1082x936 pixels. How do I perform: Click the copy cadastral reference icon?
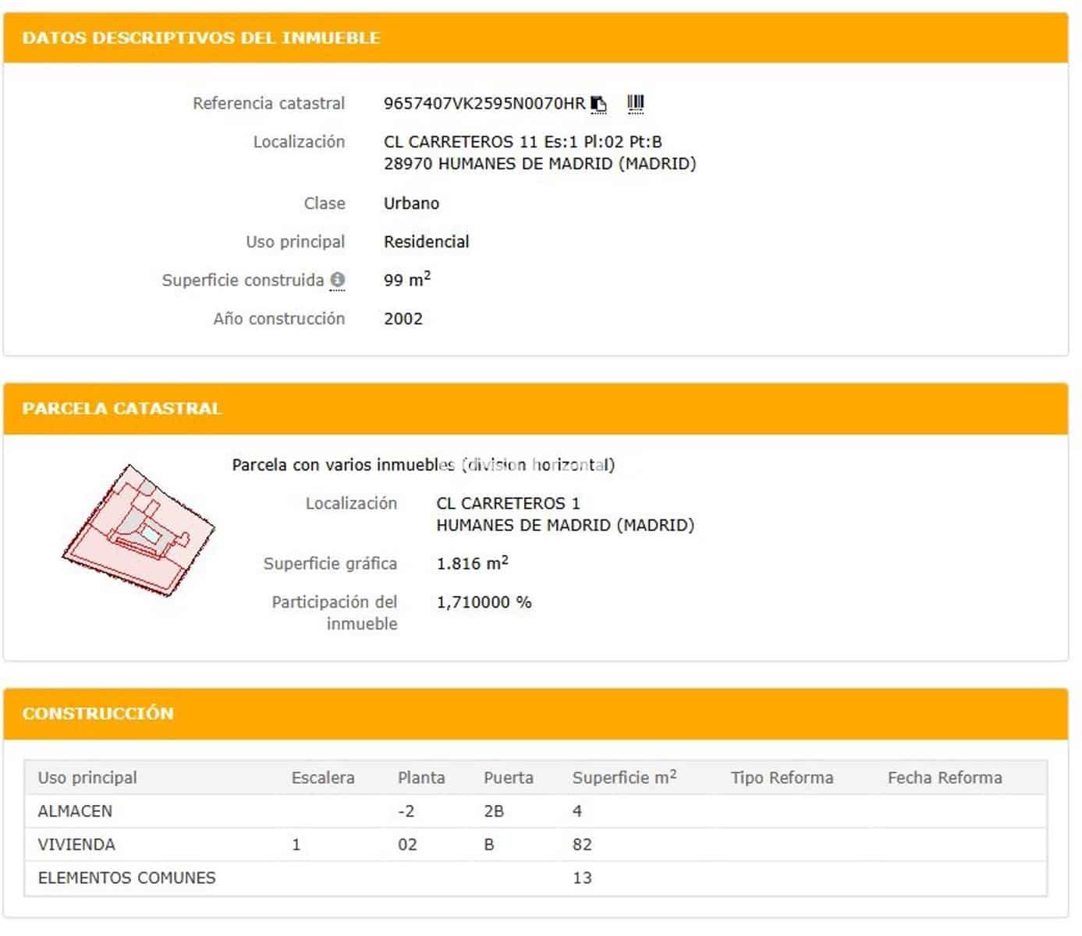pos(599,102)
